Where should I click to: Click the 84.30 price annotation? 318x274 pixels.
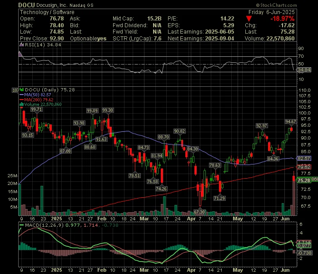(193, 149)
